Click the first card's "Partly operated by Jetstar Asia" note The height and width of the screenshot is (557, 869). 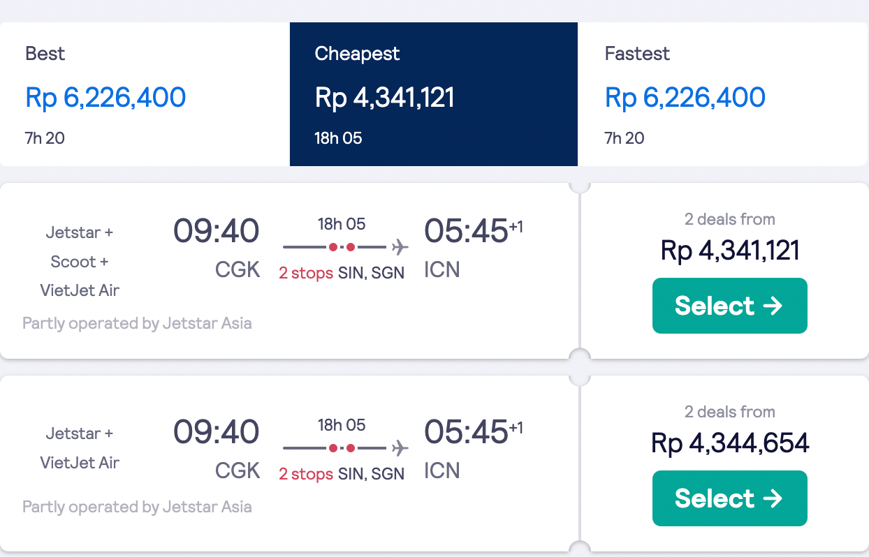point(137,323)
